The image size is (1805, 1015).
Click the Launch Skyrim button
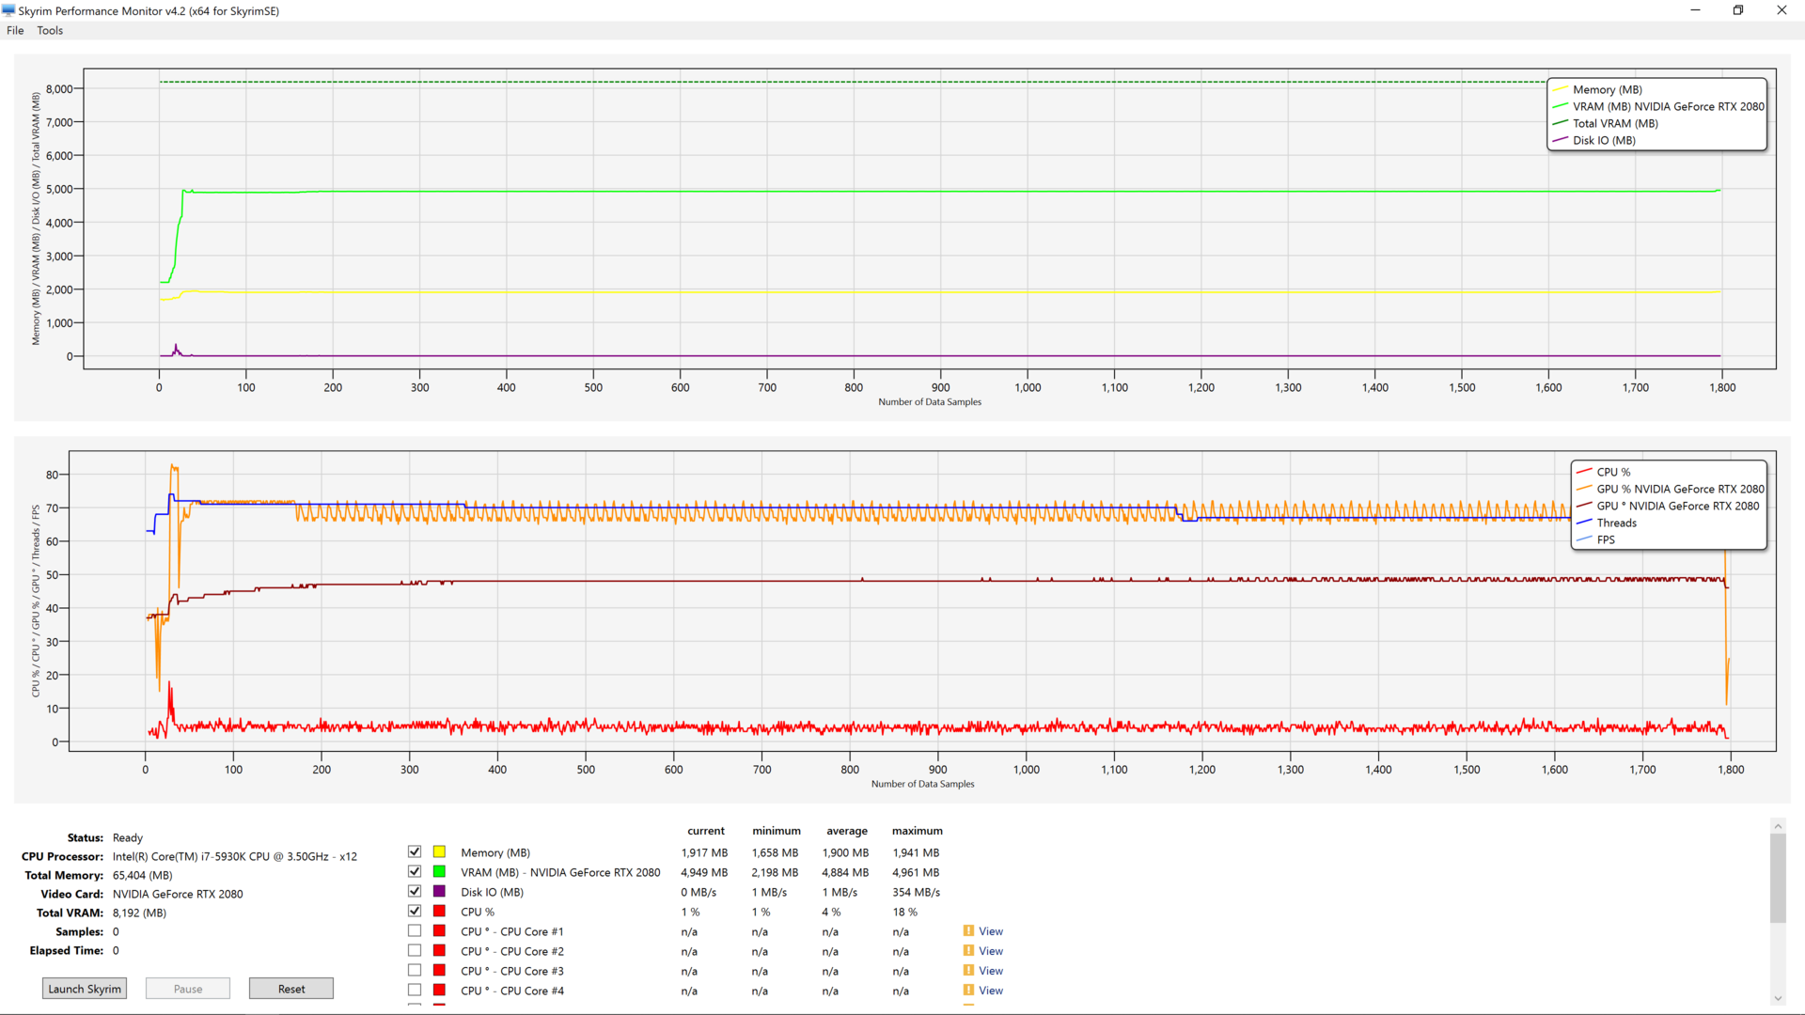point(85,989)
